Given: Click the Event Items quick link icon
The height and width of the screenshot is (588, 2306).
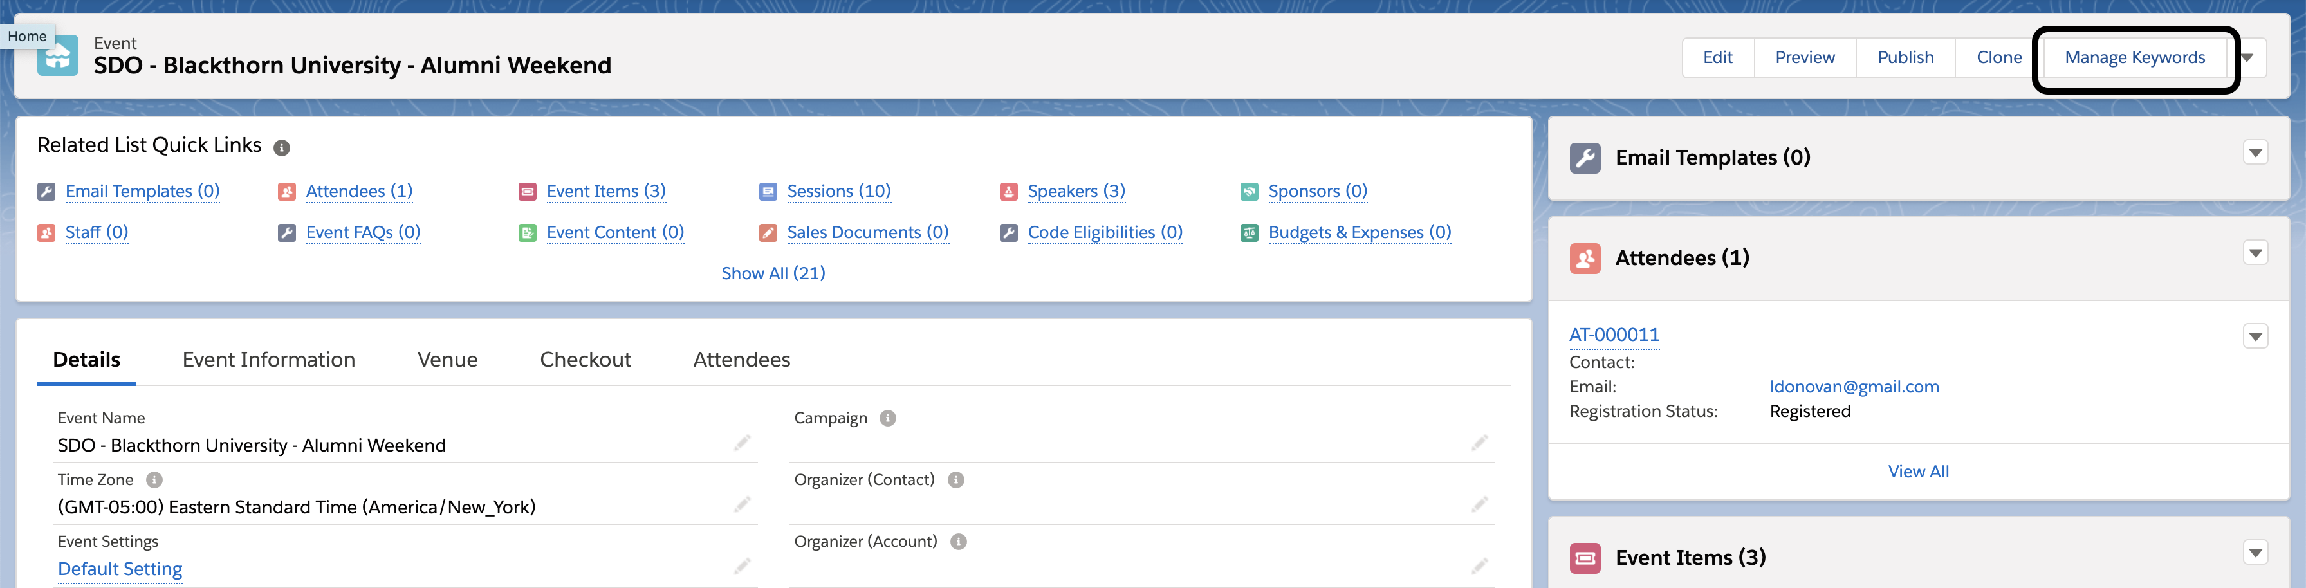Looking at the screenshot, I should (x=527, y=192).
